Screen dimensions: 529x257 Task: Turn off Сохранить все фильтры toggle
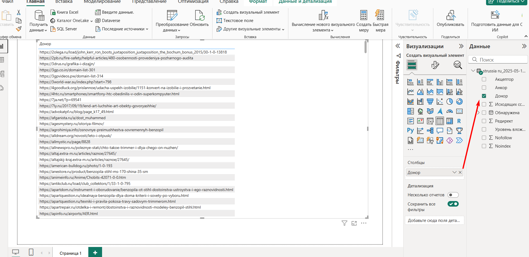pos(453,204)
